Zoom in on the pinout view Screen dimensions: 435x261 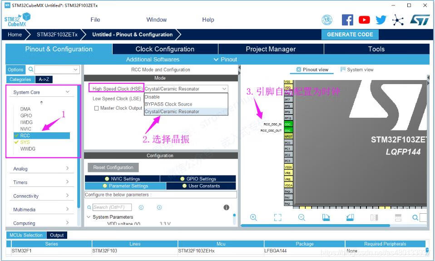253,218
